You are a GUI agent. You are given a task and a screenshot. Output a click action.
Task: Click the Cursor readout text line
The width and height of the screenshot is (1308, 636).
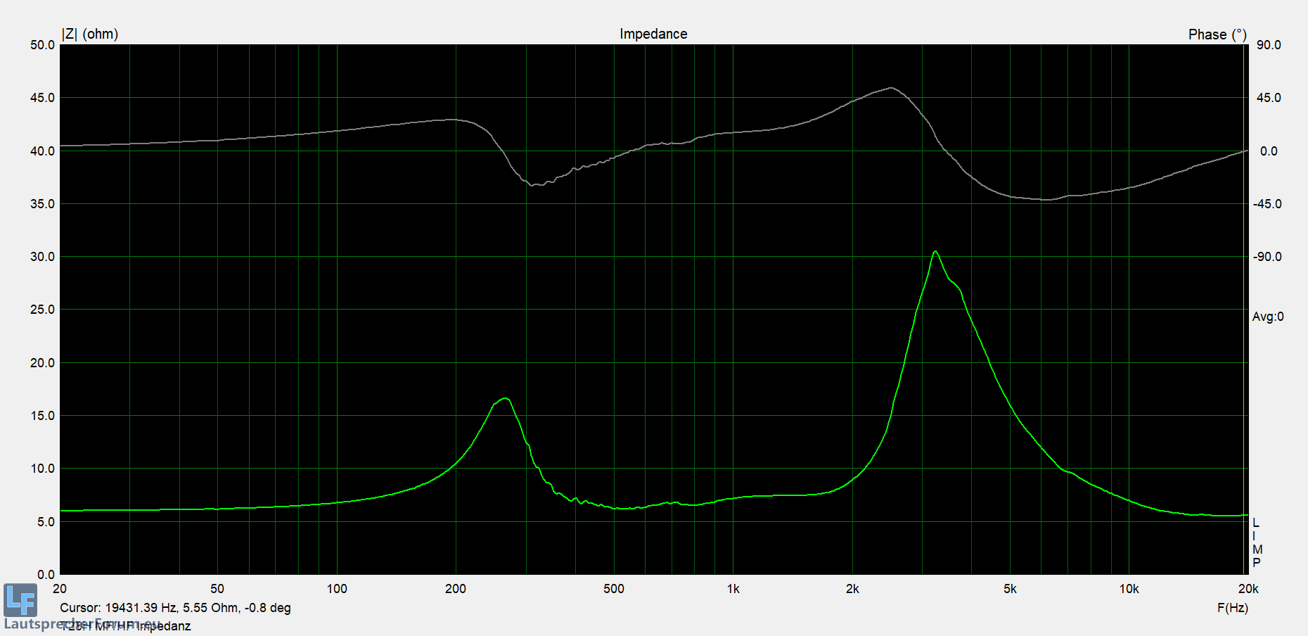pyautogui.click(x=175, y=608)
